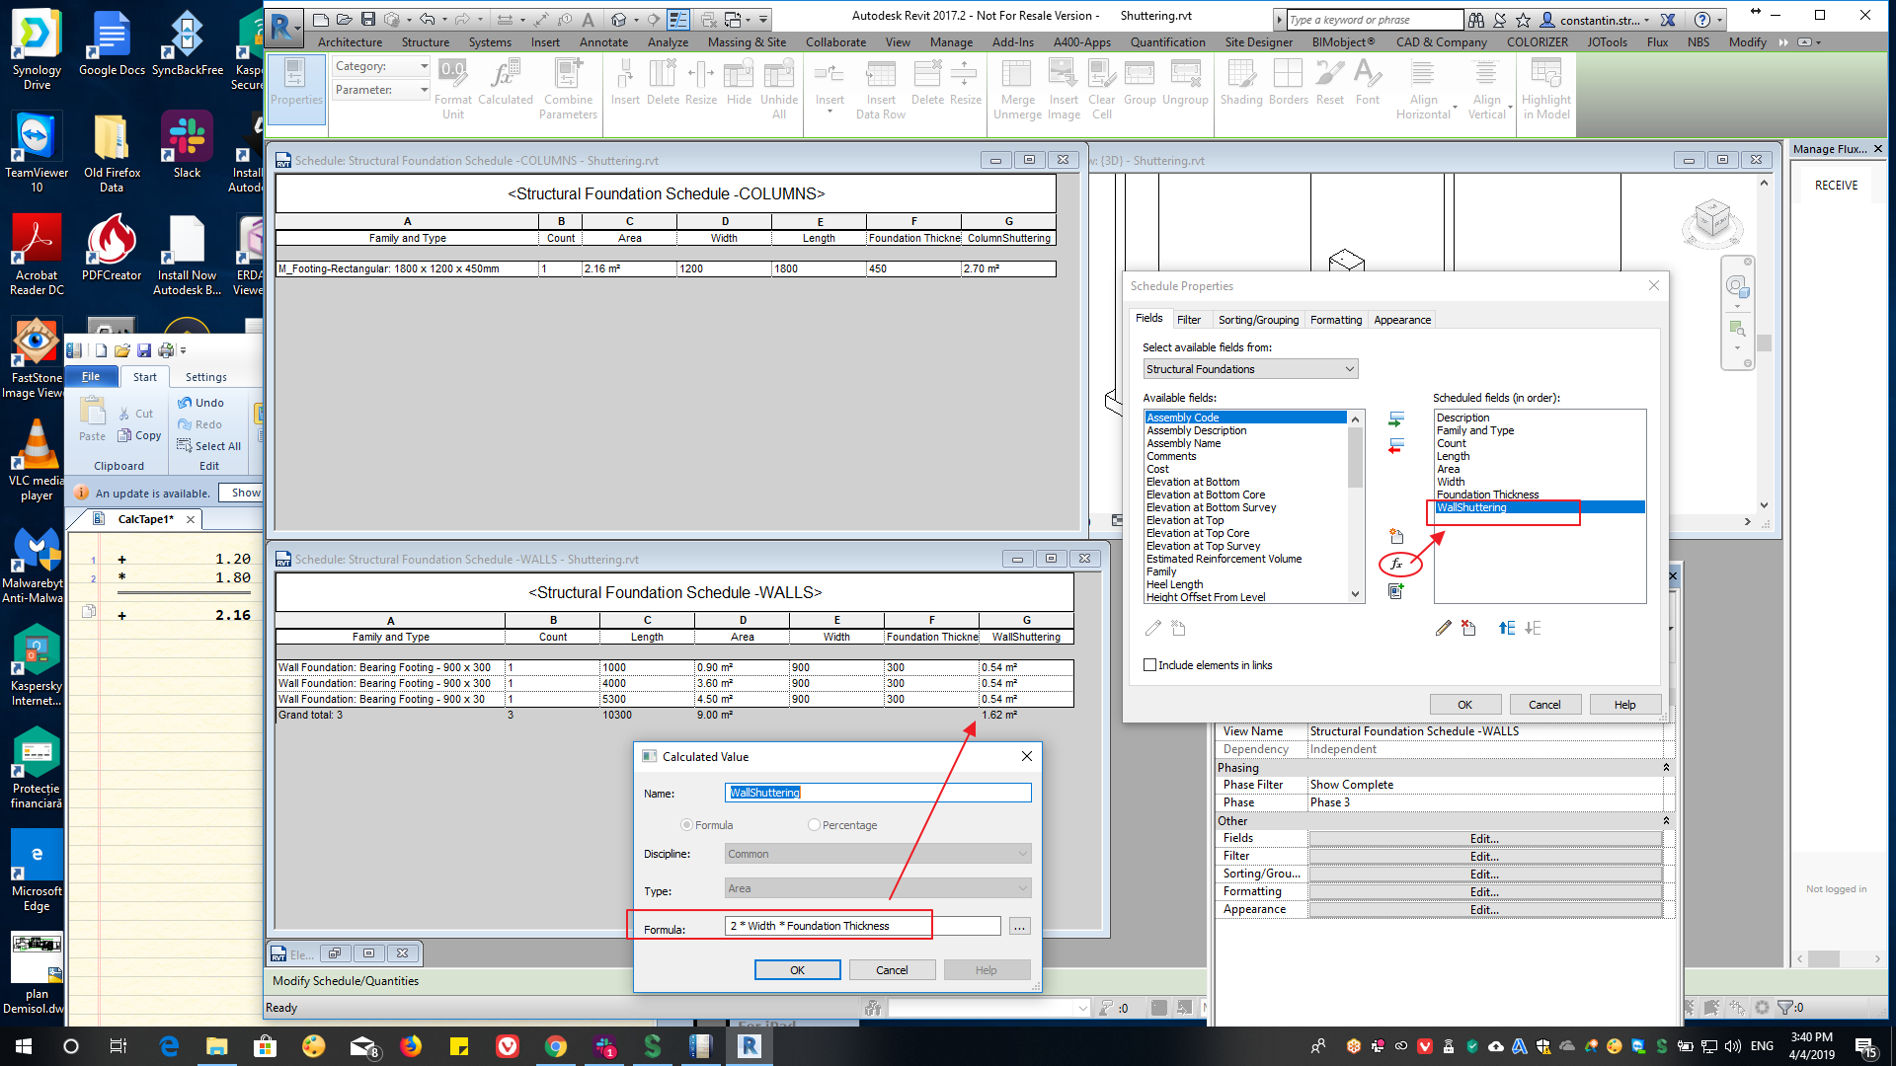Enable the Include elements in links checkbox
The width and height of the screenshot is (1896, 1066).
[x=1149, y=664]
